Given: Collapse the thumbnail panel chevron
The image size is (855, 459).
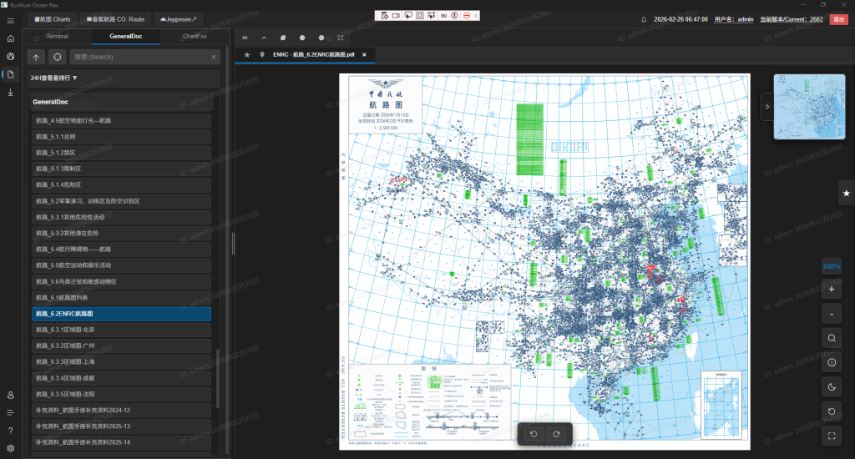Looking at the screenshot, I should [x=766, y=106].
